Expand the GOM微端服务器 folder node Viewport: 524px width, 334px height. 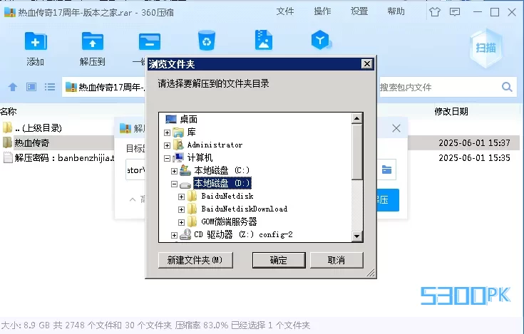point(181,222)
